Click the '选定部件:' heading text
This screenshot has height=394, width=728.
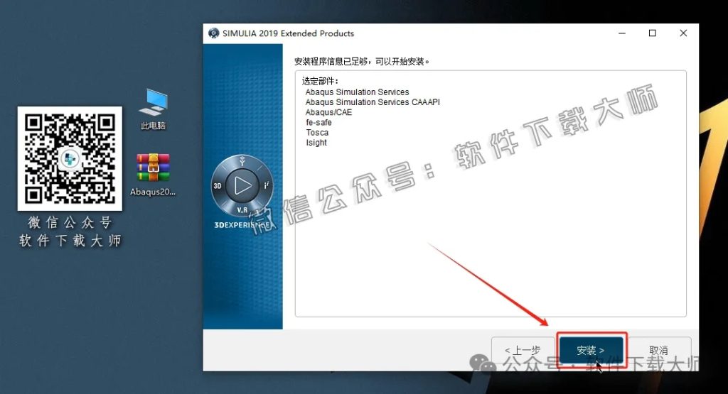click(x=320, y=81)
